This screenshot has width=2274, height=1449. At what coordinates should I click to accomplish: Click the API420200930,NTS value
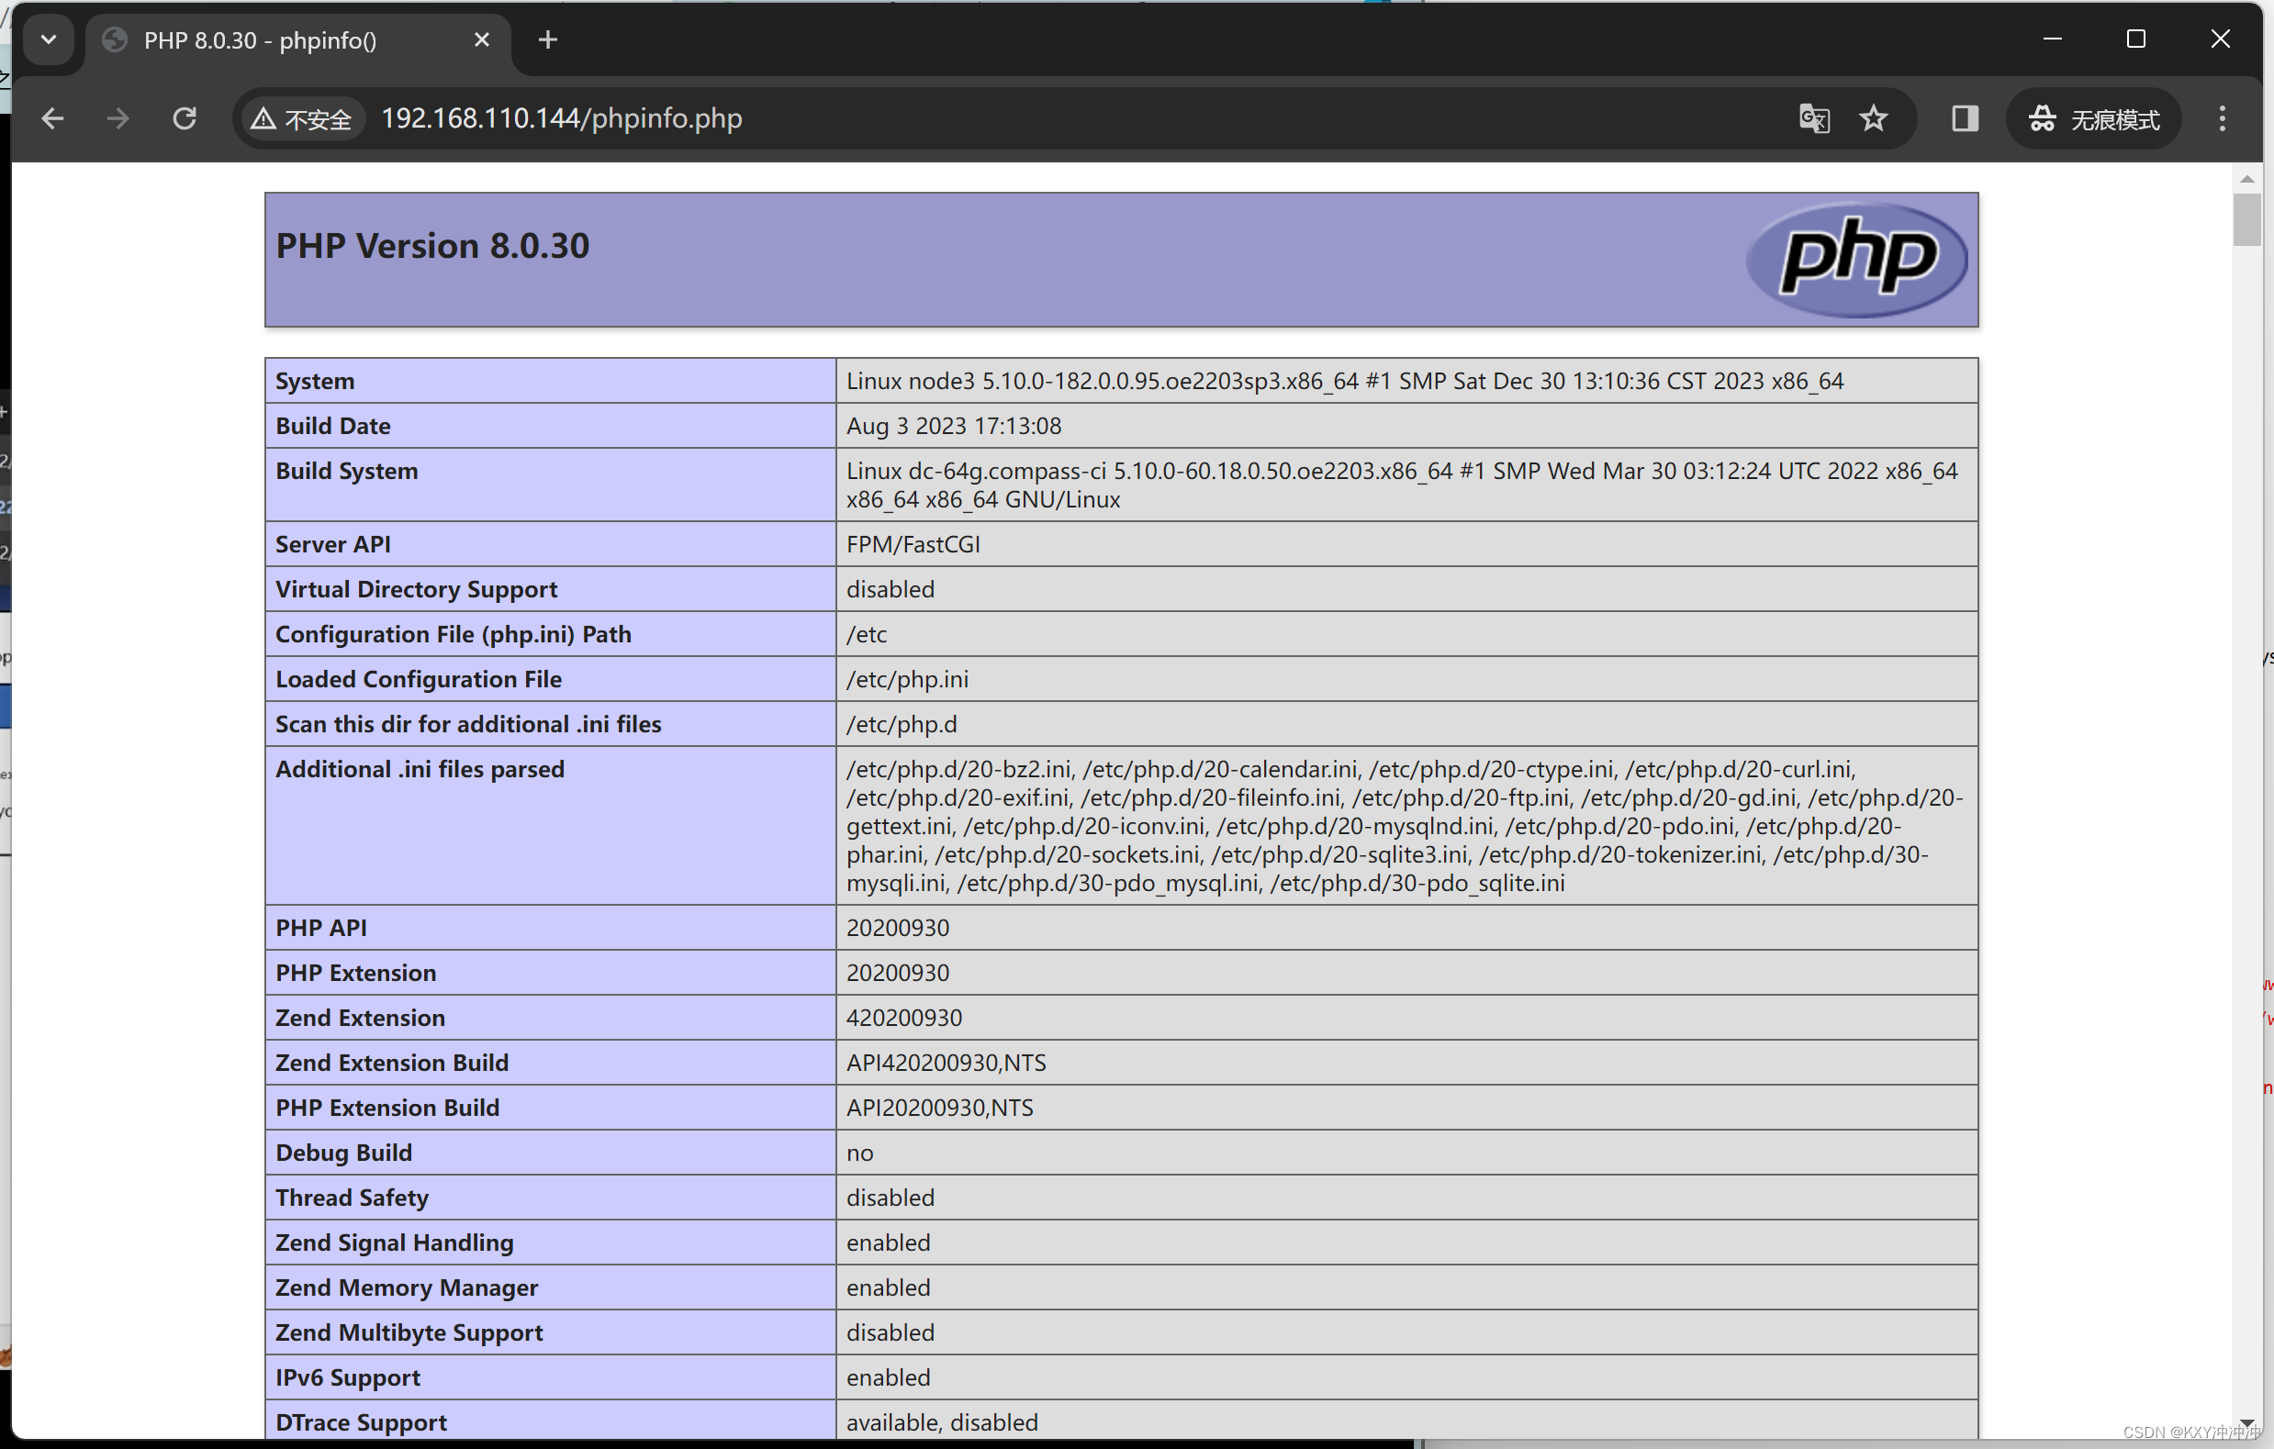tap(947, 1064)
